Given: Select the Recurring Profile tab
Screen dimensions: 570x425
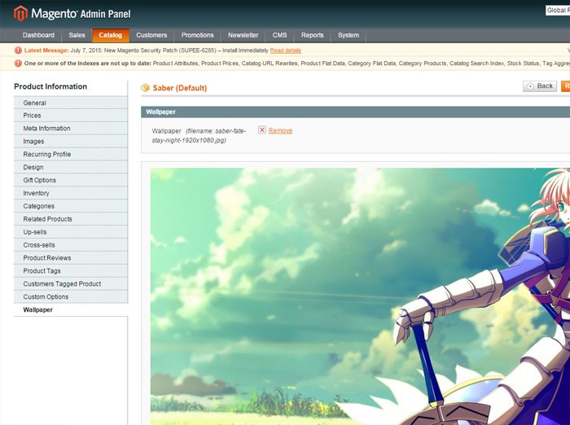Looking at the screenshot, I should 71,154.
